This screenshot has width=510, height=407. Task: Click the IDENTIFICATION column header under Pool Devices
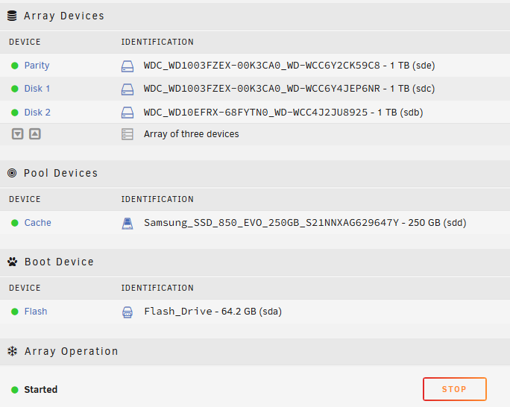click(157, 199)
